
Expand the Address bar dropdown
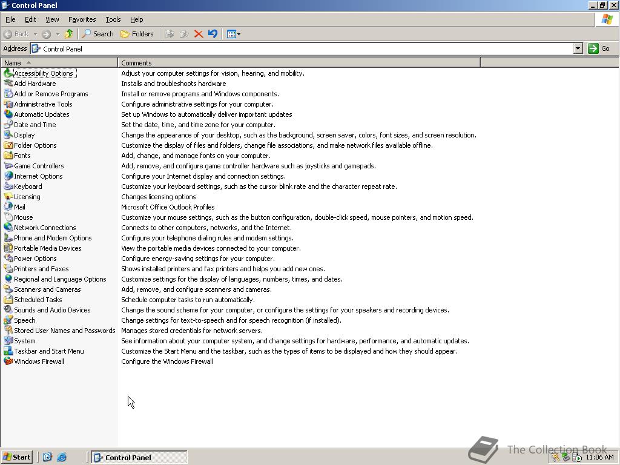tap(578, 48)
